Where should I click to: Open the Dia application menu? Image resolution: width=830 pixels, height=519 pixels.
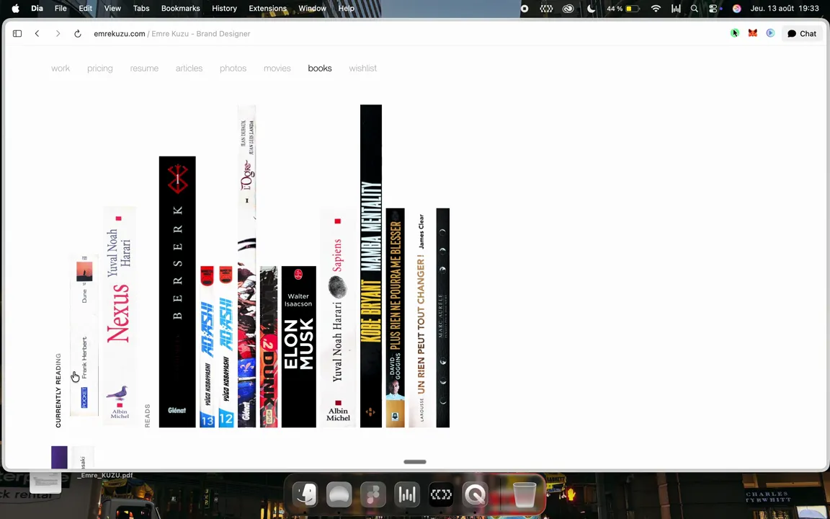(37, 9)
